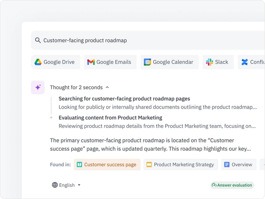Click the Slack logo icon
This screenshot has width=265, height=199.
point(210,62)
